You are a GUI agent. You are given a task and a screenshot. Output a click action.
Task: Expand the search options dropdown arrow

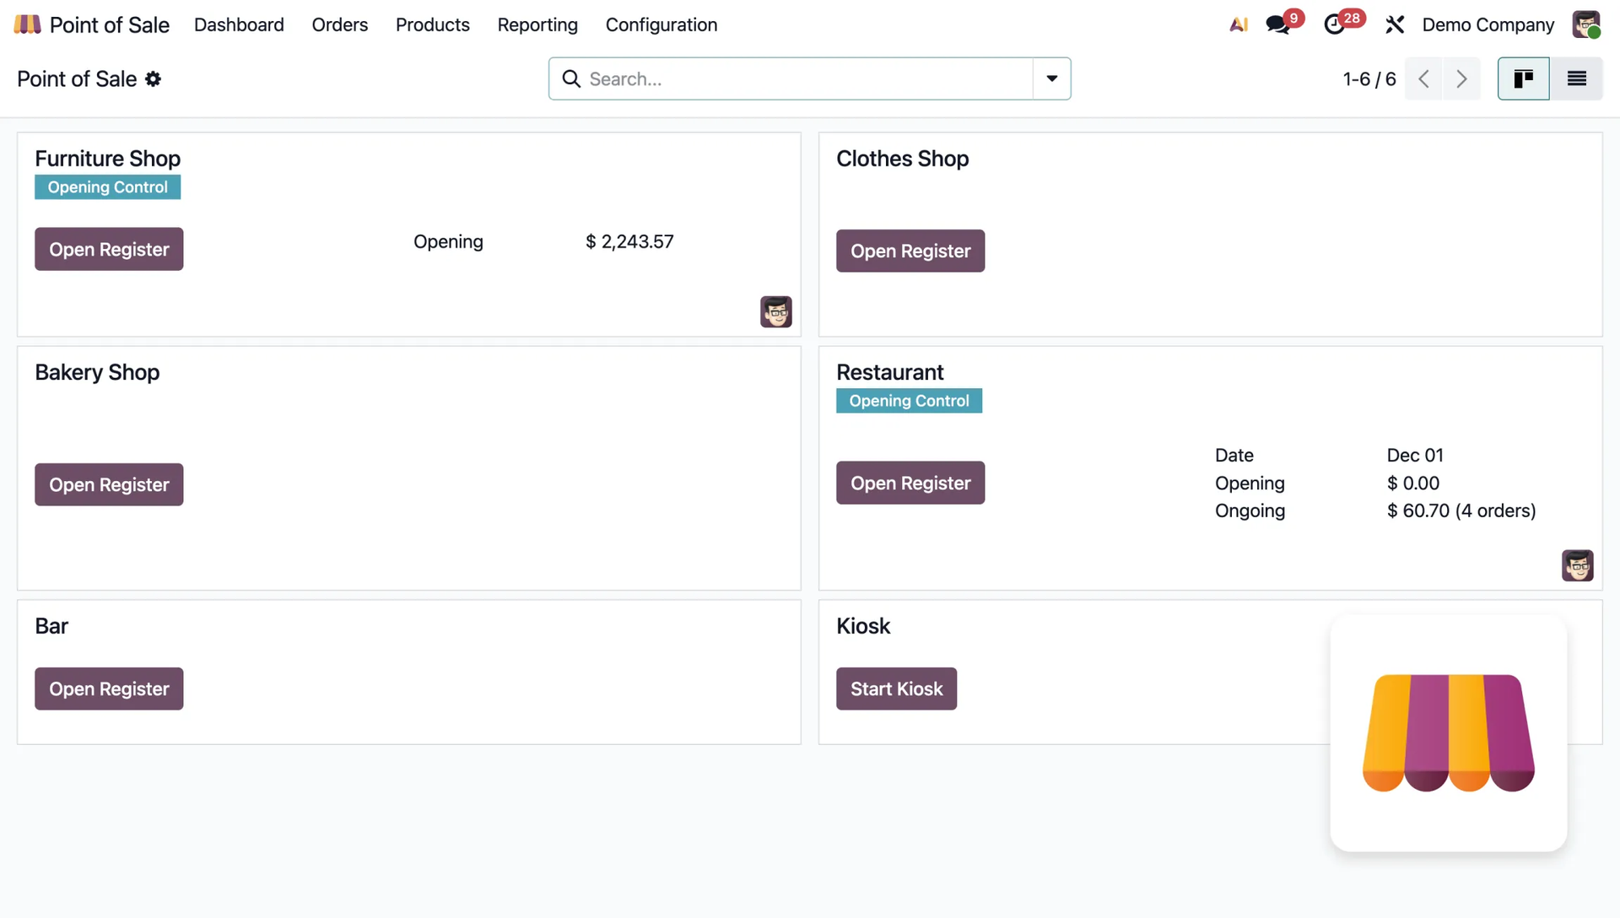tap(1052, 78)
